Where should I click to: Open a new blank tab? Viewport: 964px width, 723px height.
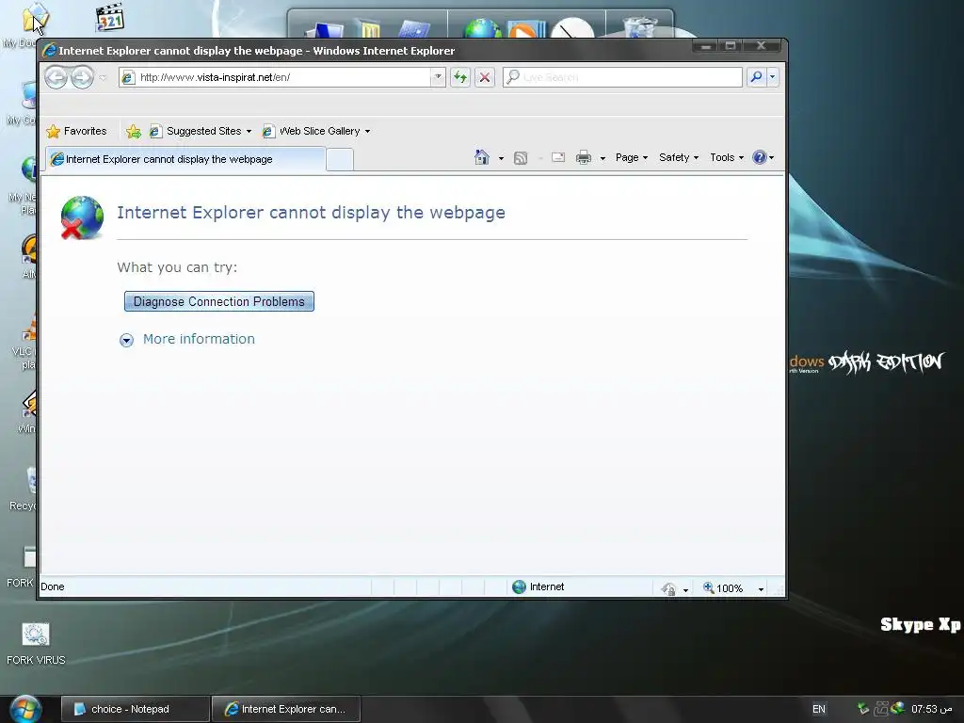click(339, 160)
